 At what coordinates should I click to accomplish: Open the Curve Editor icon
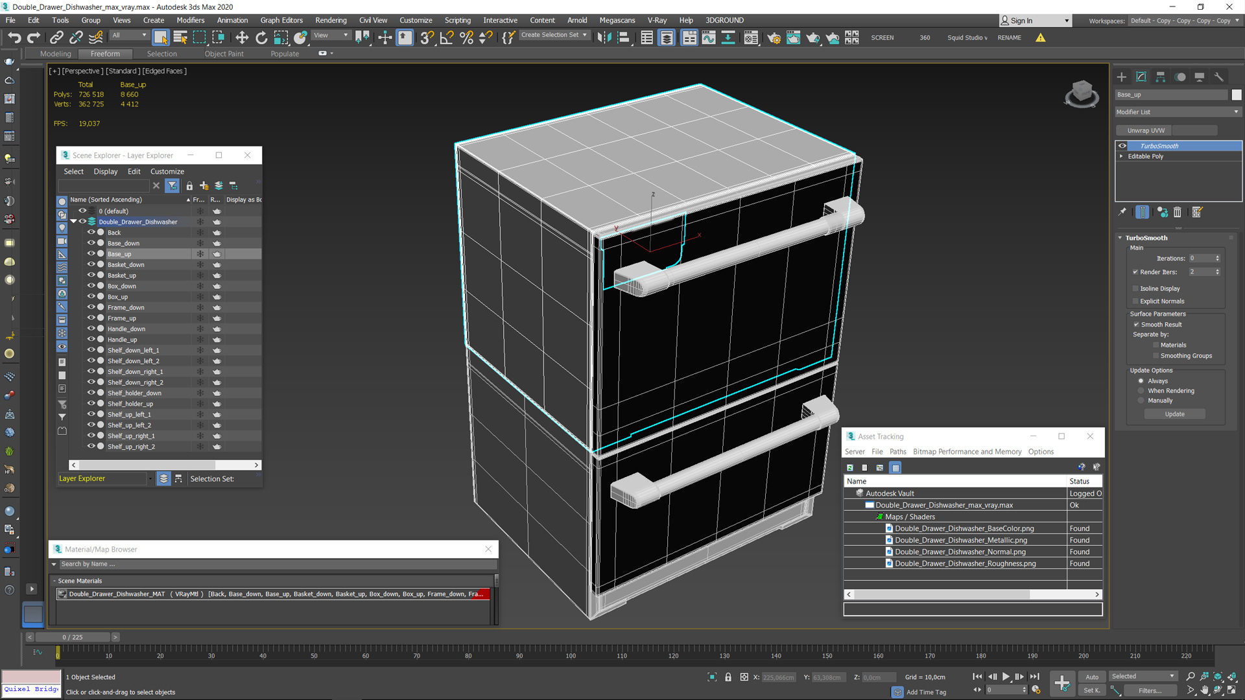(x=709, y=38)
